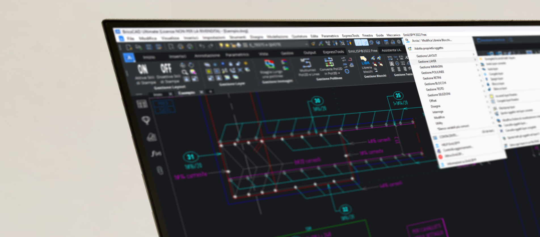Screen dimensions: 540x237
Task: Switch to the Annotazione ribbon tab
Action: pyautogui.click(x=207, y=55)
